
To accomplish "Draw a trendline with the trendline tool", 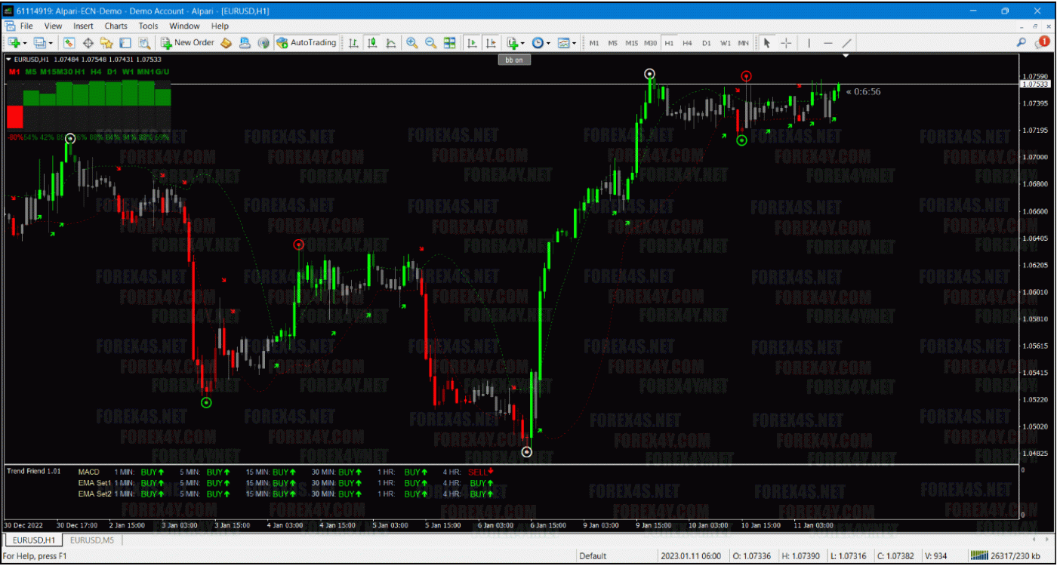I will click(x=847, y=43).
